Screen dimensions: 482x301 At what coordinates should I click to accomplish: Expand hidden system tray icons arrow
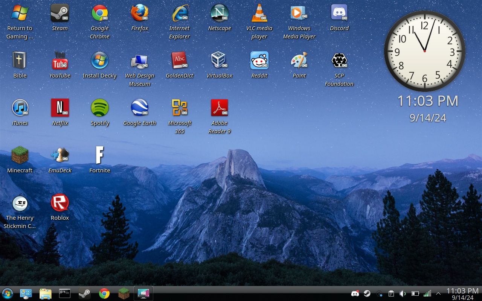click(438, 293)
